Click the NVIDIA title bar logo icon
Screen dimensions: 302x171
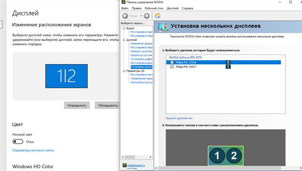[124, 2]
